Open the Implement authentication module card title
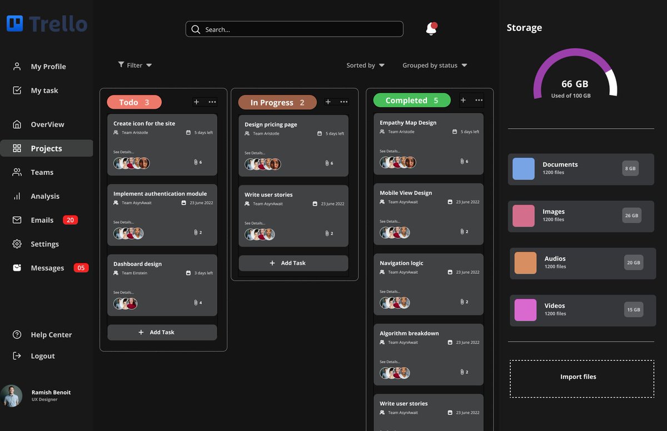The width and height of the screenshot is (667, 431). pos(160,194)
